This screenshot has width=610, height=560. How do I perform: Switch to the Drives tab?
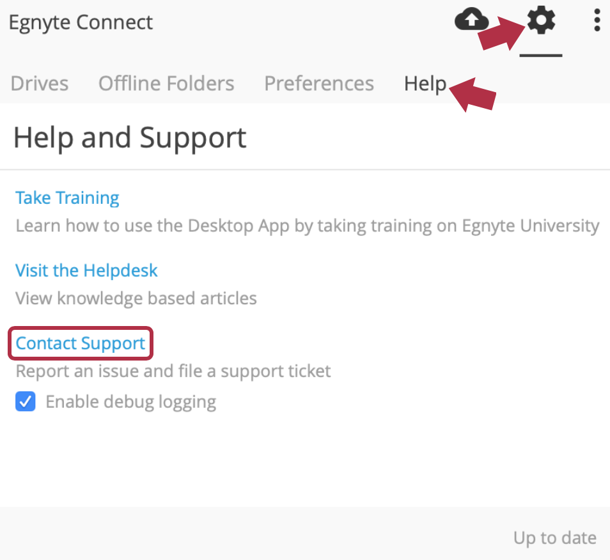(39, 83)
